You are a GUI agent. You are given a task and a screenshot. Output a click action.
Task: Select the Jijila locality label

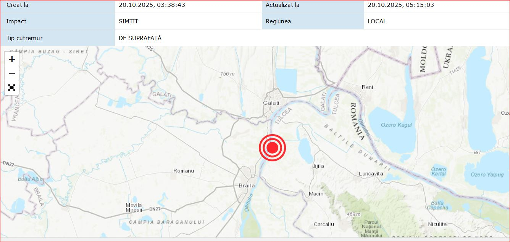tap(318, 166)
